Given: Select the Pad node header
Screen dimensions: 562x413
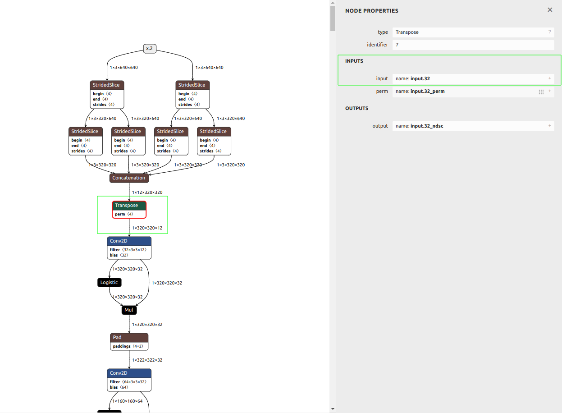Looking at the screenshot, I should 129,337.
